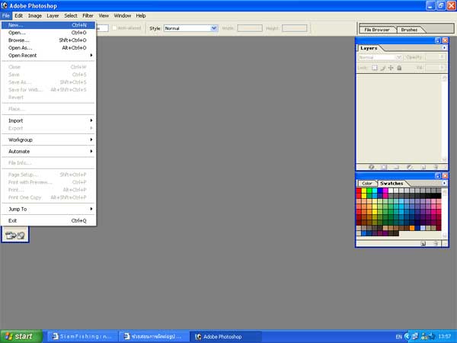
Task: Click the Opacity field in Layers panel
Action: coord(436,57)
